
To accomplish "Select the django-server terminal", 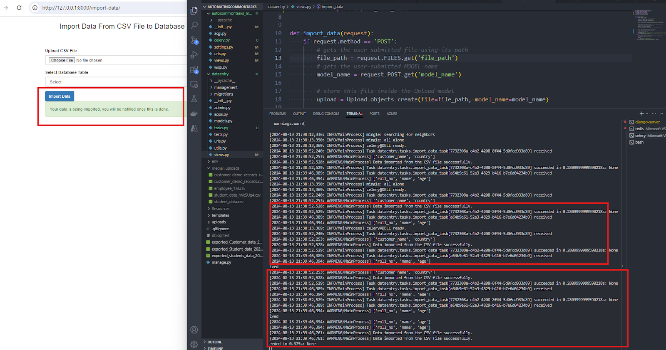I will [647, 122].
